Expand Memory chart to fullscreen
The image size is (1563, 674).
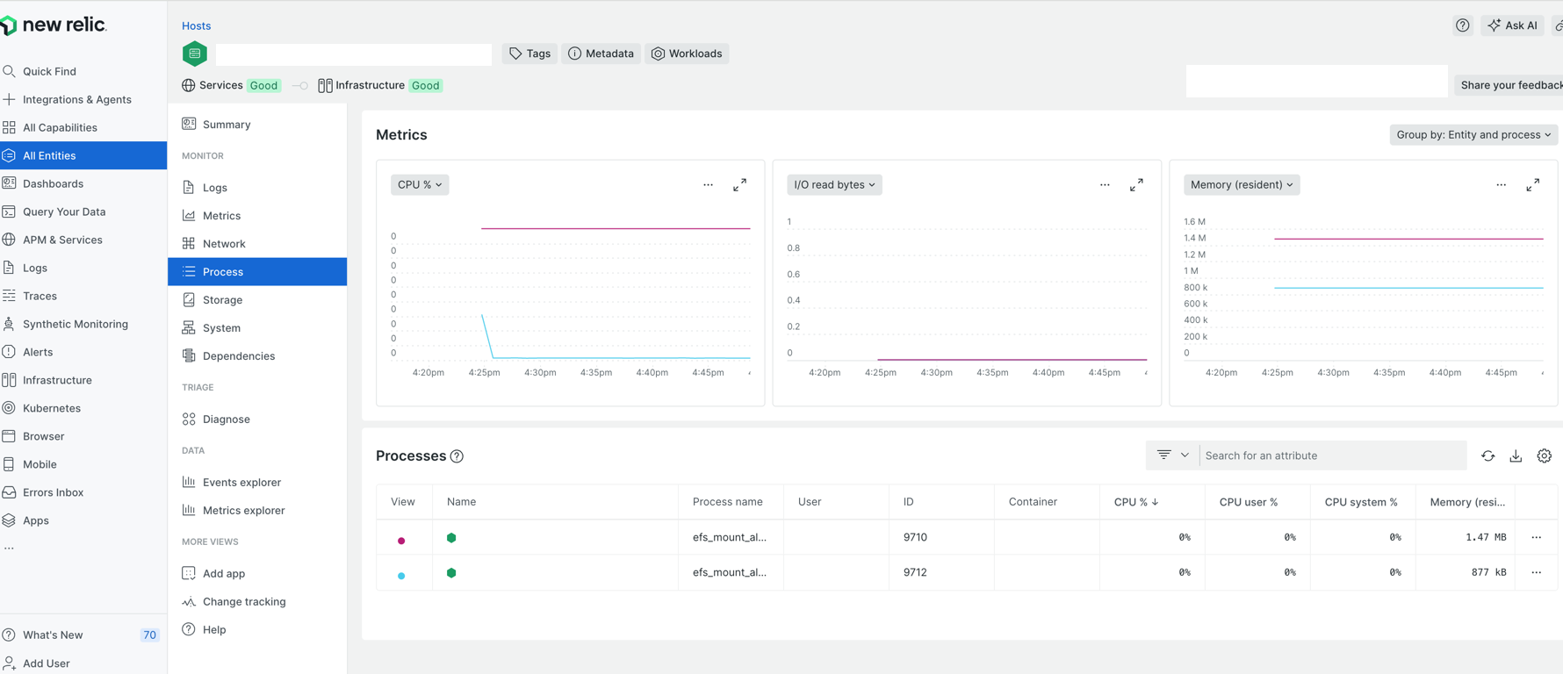click(1533, 184)
